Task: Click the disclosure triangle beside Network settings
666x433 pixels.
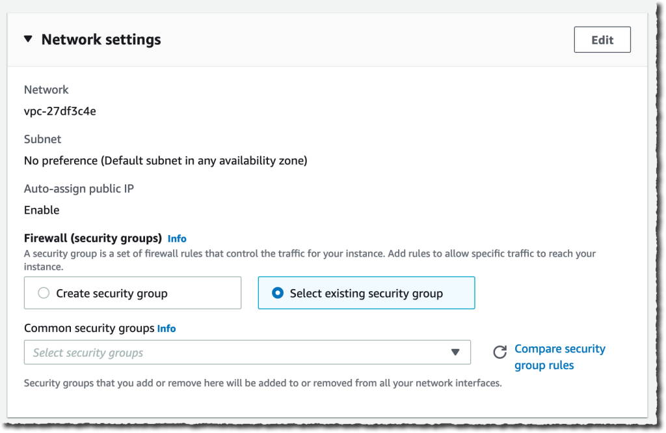Action: tap(27, 39)
